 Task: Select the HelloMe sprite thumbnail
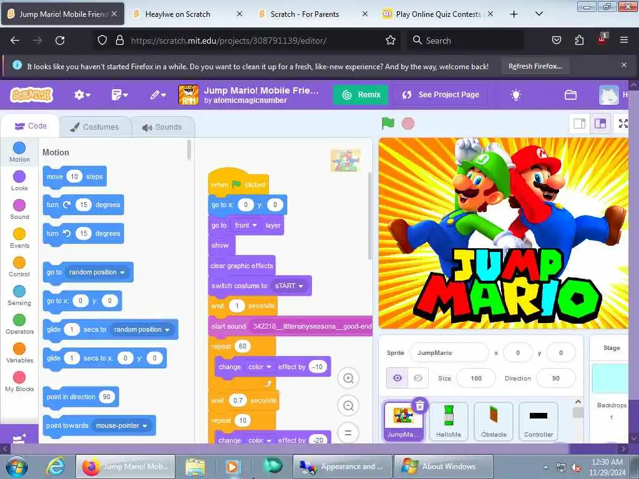click(448, 421)
